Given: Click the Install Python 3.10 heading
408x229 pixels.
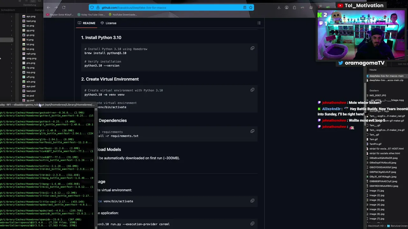Looking at the screenshot, I should 101,38.
